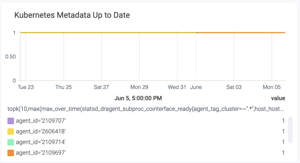The width and height of the screenshot is (300, 163).
Task: Click the purple swatch for agent_id 2109707
Action: 10,121
